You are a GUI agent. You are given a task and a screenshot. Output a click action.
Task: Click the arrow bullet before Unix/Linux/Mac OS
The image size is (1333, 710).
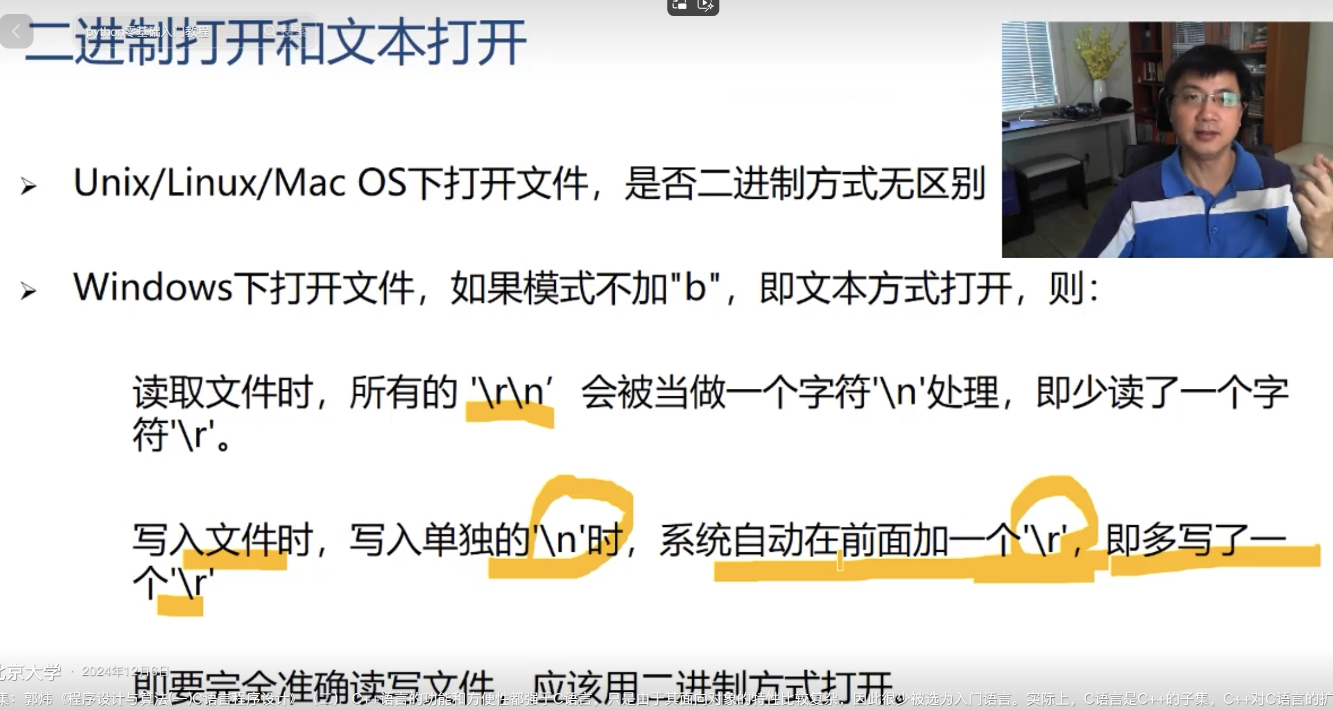(x=28, y=186)
